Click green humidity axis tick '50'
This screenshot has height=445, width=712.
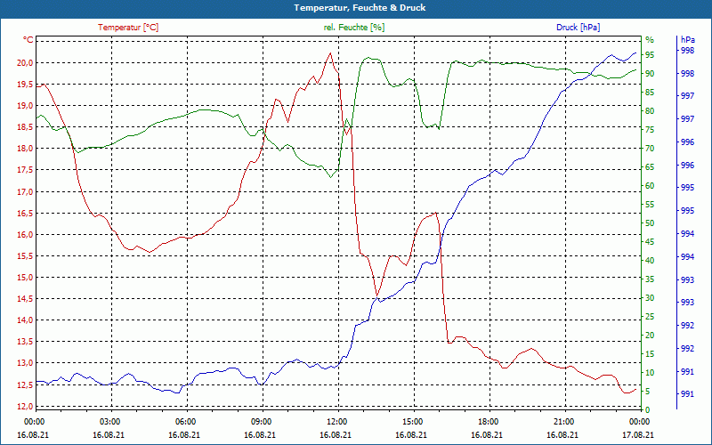click(650, 223)
